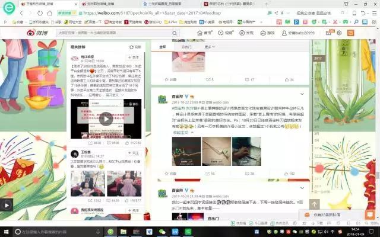Favorite (收藏) the top post
The height and width of the screenshot is (237, 380).
(170, 79)
